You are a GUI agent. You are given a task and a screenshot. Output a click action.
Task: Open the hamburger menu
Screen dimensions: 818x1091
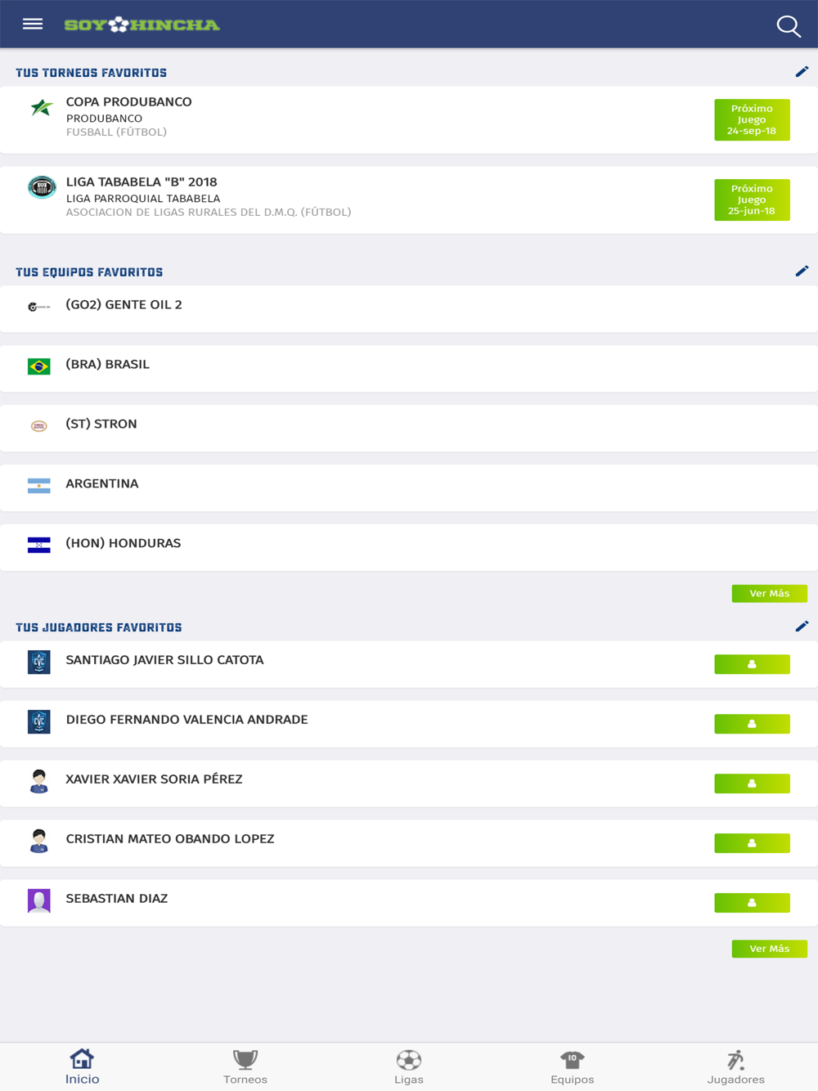click(33, 25)
